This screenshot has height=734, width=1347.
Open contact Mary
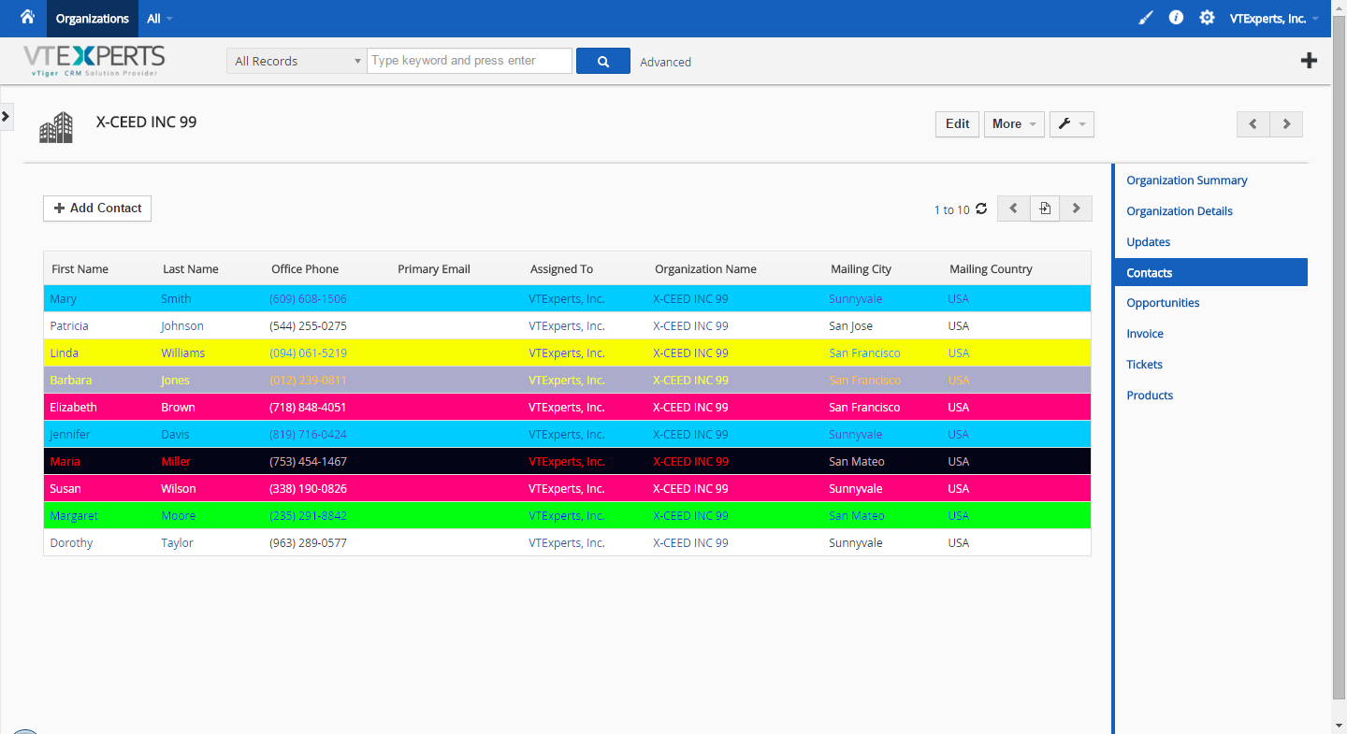[64, 299]
